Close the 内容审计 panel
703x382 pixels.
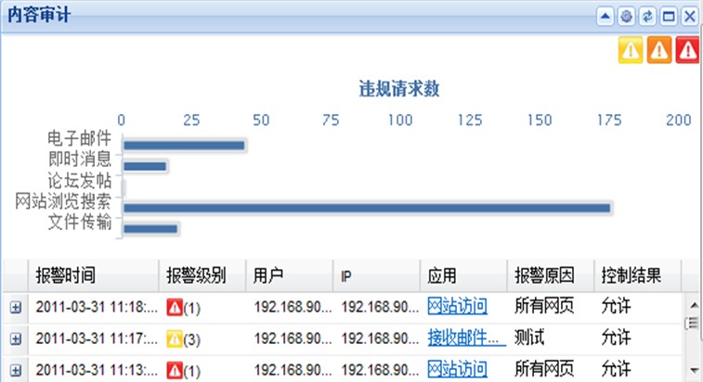pos(690,17)
